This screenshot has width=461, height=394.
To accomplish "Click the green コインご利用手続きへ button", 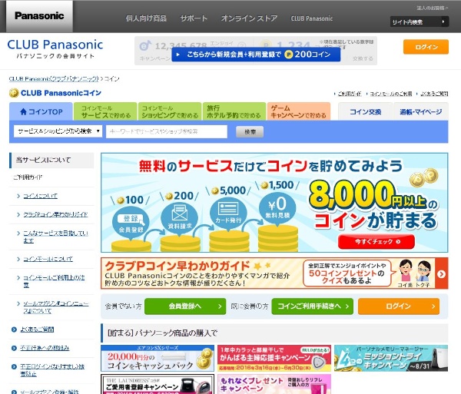I will click(312, 306).
